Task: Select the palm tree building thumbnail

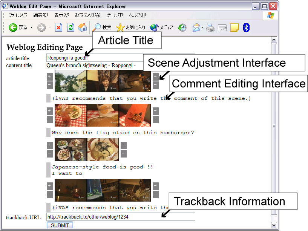Action: tap(70, 81)
